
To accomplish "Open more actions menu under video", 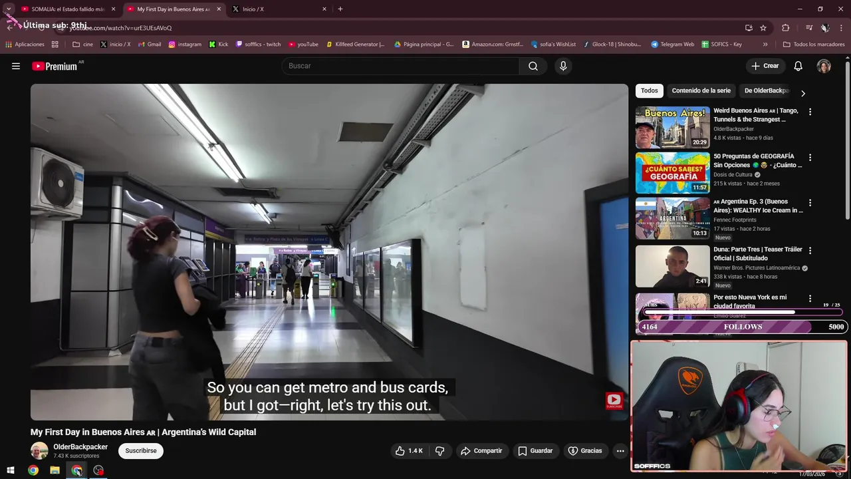I will click(x=620, y=450).
